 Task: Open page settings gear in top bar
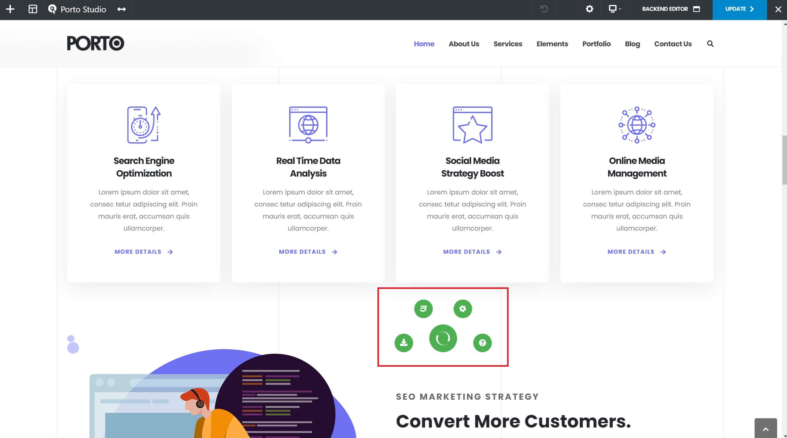pos(589,9)
